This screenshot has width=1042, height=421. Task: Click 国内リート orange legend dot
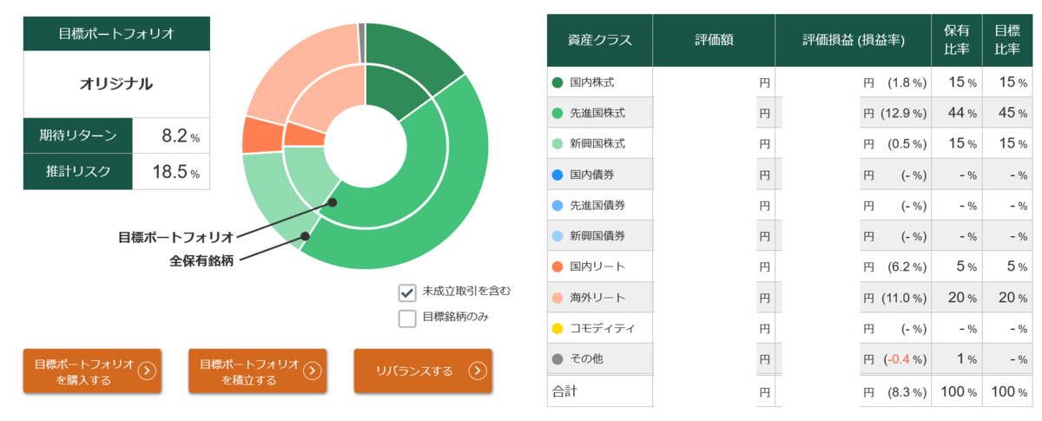(x=557, y=266)
